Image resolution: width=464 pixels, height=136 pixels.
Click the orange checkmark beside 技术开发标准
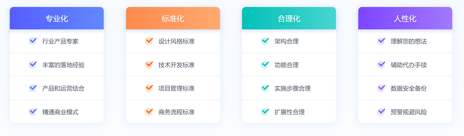coord(149,65)
